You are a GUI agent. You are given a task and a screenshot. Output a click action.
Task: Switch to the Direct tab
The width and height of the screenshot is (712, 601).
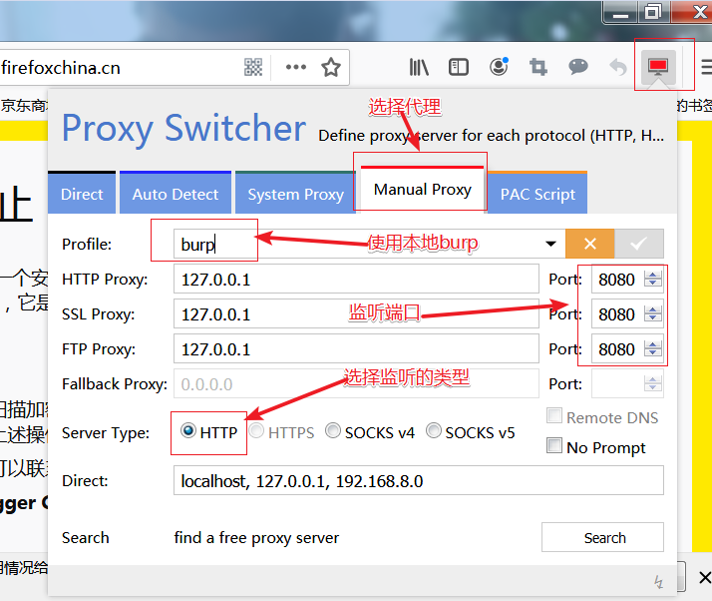tap(82, 193)
